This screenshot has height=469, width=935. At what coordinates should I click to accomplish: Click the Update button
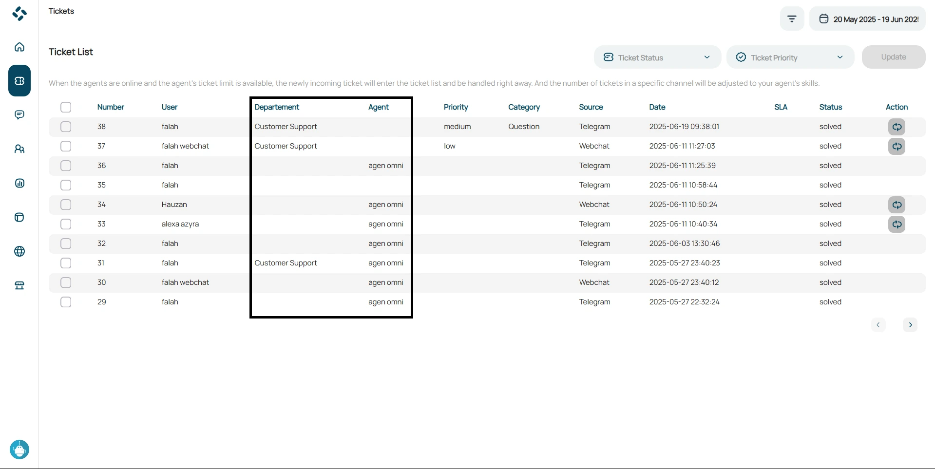pos(894,57)
